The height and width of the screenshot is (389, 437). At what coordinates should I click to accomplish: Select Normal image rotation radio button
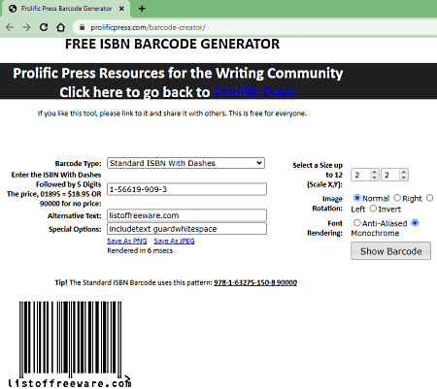[356, 198]
